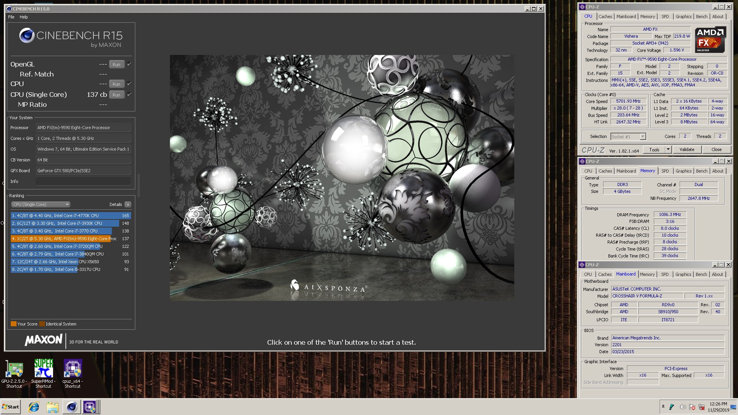Image resolution: width=738 pixels, height=415 pixels.
Task: Click the Validate button
Action: pos(687,150)
